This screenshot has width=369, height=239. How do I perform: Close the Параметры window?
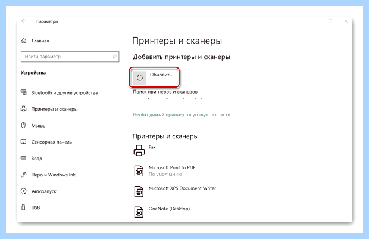(x=346, y=21)
